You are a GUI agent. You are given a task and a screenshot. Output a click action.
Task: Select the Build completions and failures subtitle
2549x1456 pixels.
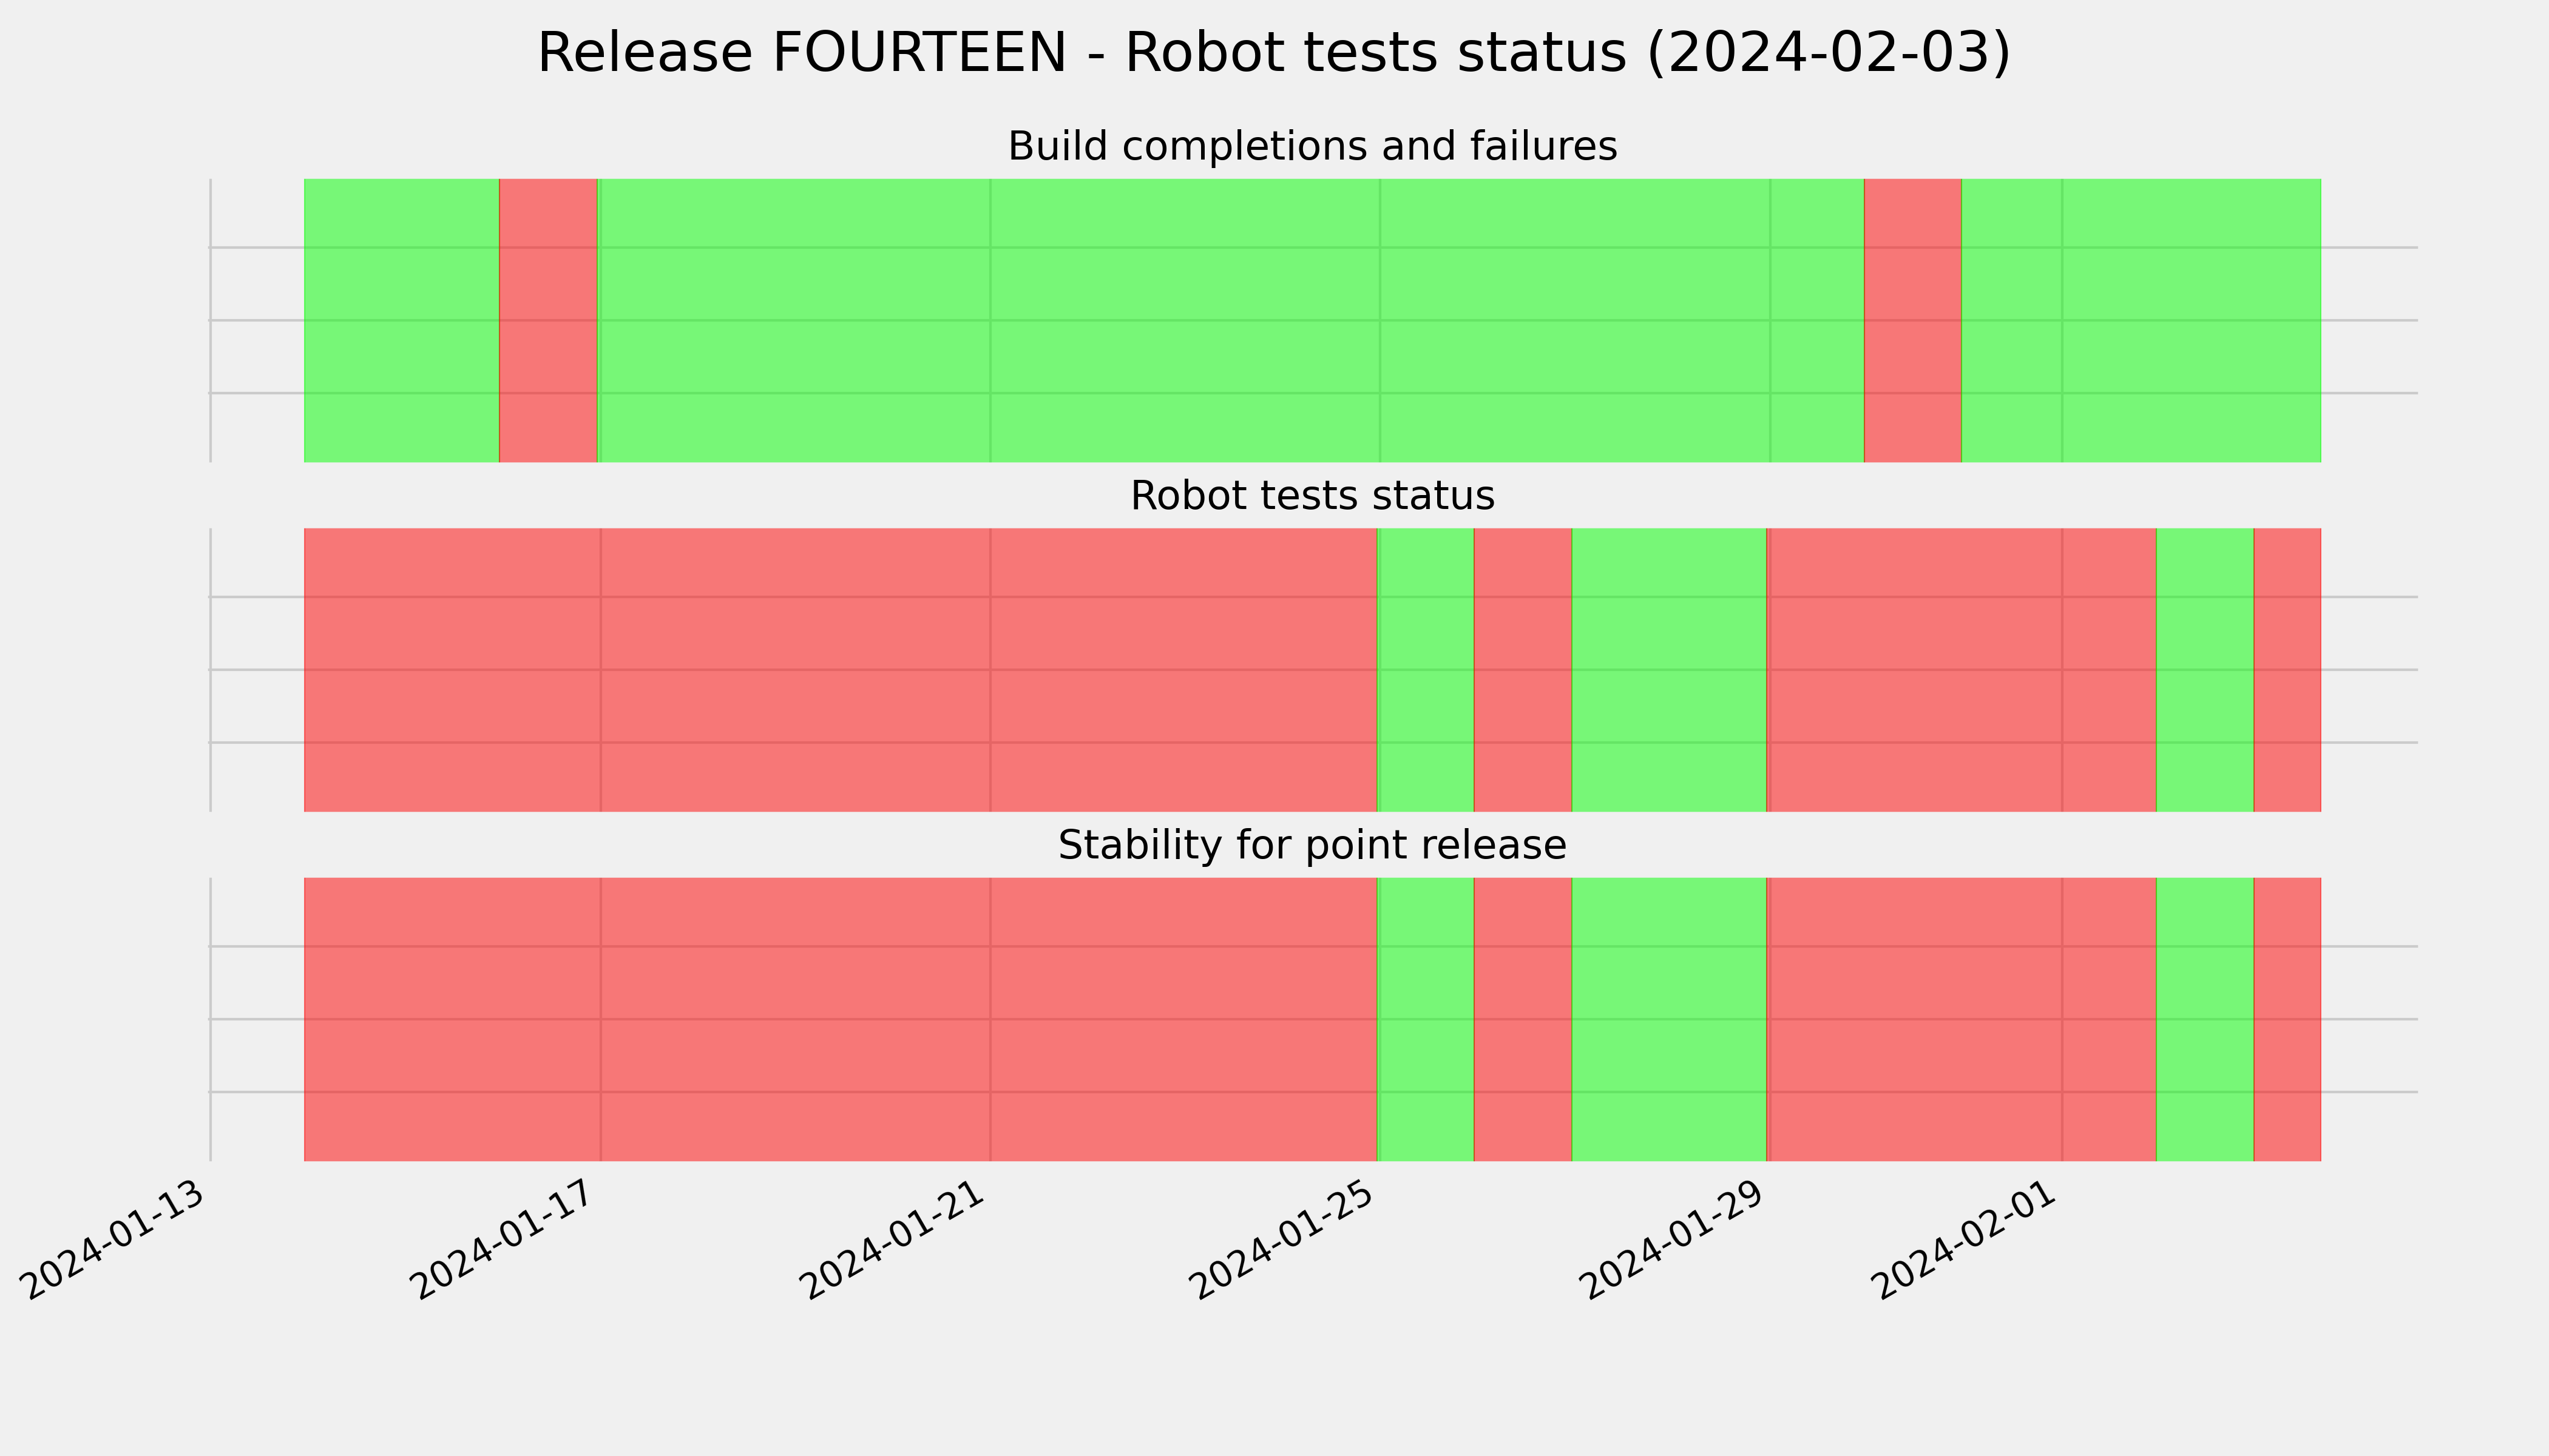tap(1312, 146)
